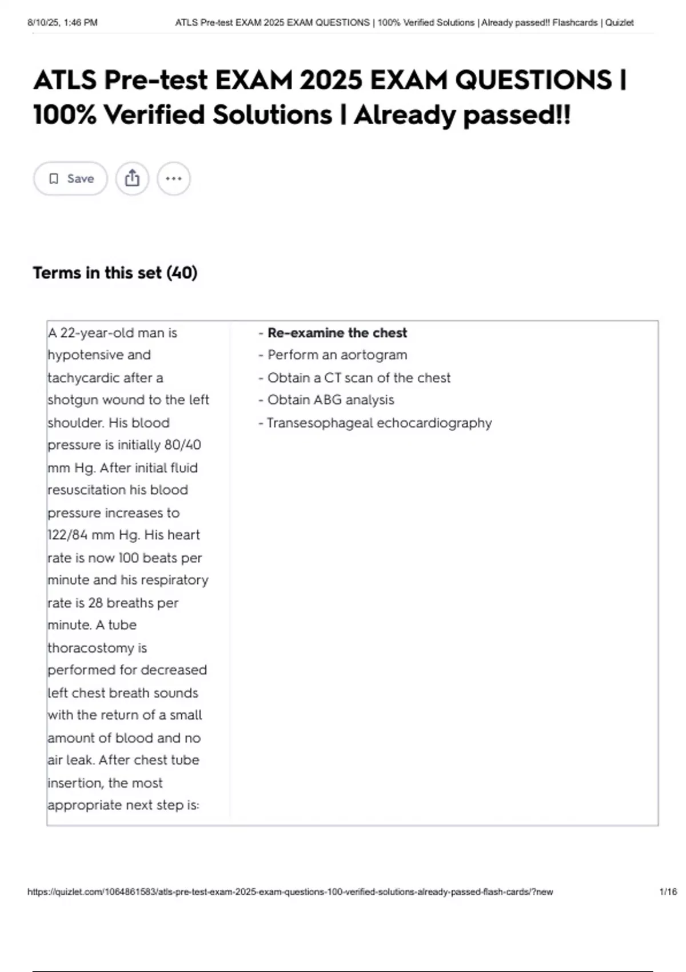Choose 'Obtain a CT scan of the chest'

[358, 378]
